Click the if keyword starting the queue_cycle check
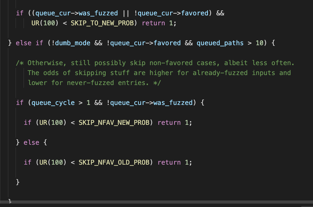The width and height of the screenshot is (313, 207). 19,103
